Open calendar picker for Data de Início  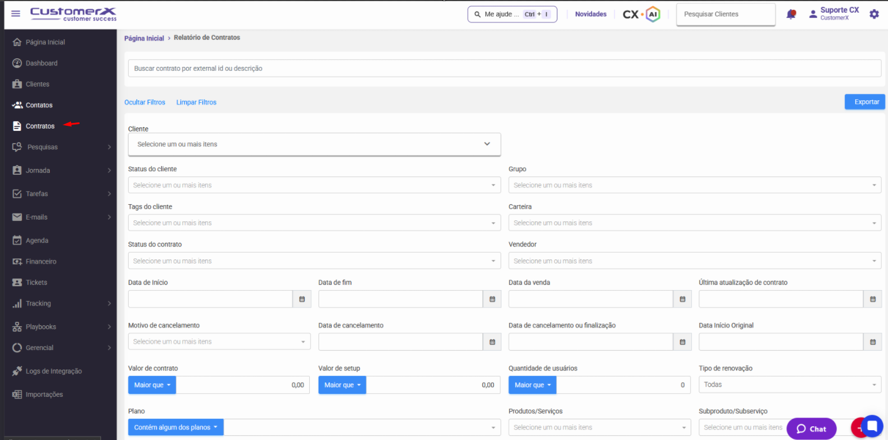click(x=302, y=299)
